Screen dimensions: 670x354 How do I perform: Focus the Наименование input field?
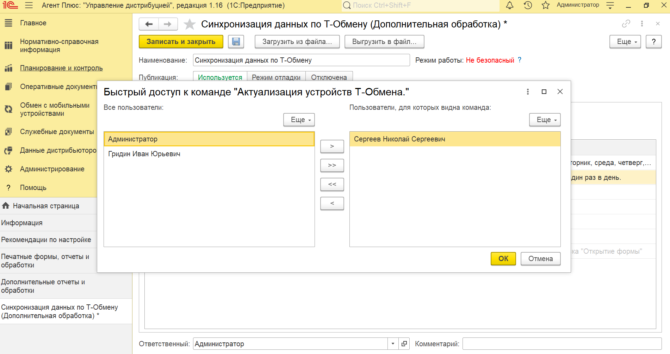point(302,60)
